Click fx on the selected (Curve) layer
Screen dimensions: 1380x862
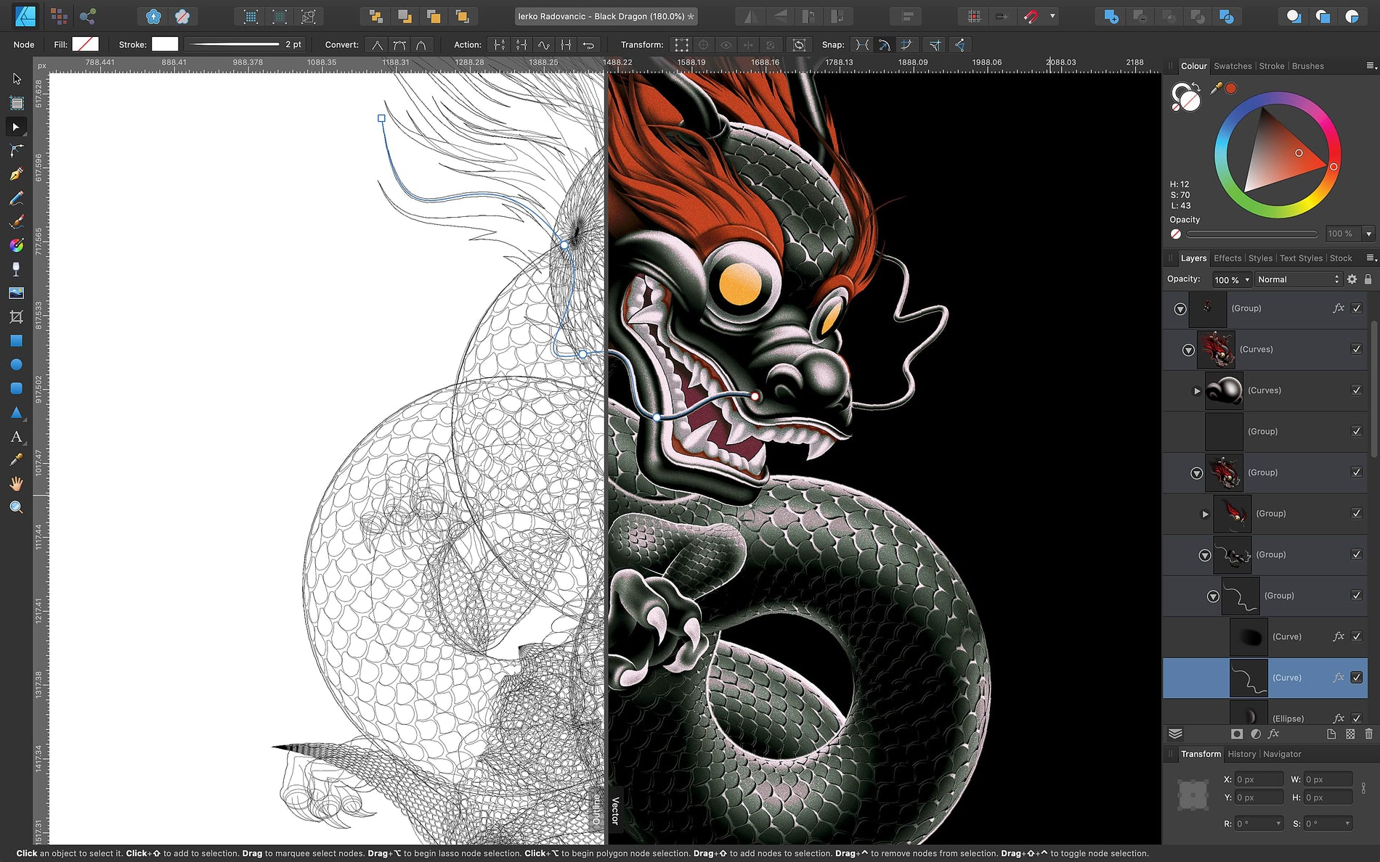click(x=1339, y=677)
